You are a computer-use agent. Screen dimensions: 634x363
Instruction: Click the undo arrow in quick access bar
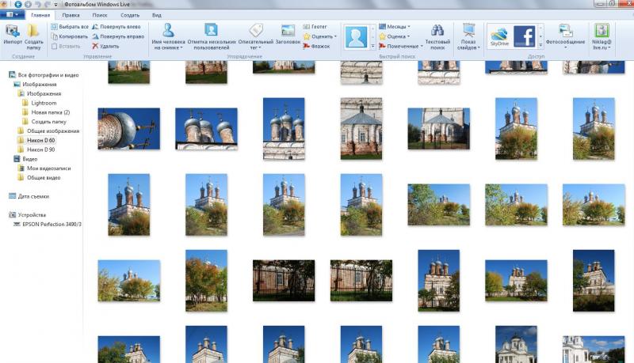tap(37, 5)
